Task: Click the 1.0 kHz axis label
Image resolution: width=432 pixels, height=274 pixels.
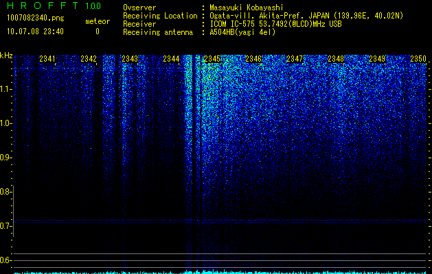Action: (x=5, y=123)
